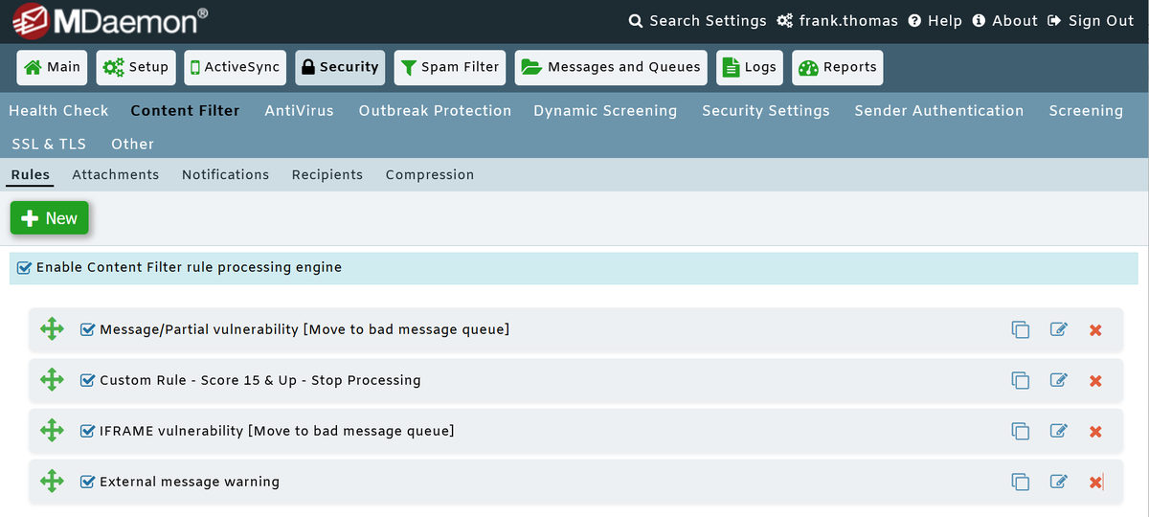Select the Recipients tab
Image resolution: width=1149 pixels, height=517 pixels.
click(327, 175)
